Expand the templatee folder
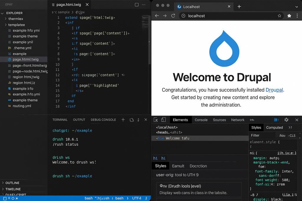 pos(17,25)
